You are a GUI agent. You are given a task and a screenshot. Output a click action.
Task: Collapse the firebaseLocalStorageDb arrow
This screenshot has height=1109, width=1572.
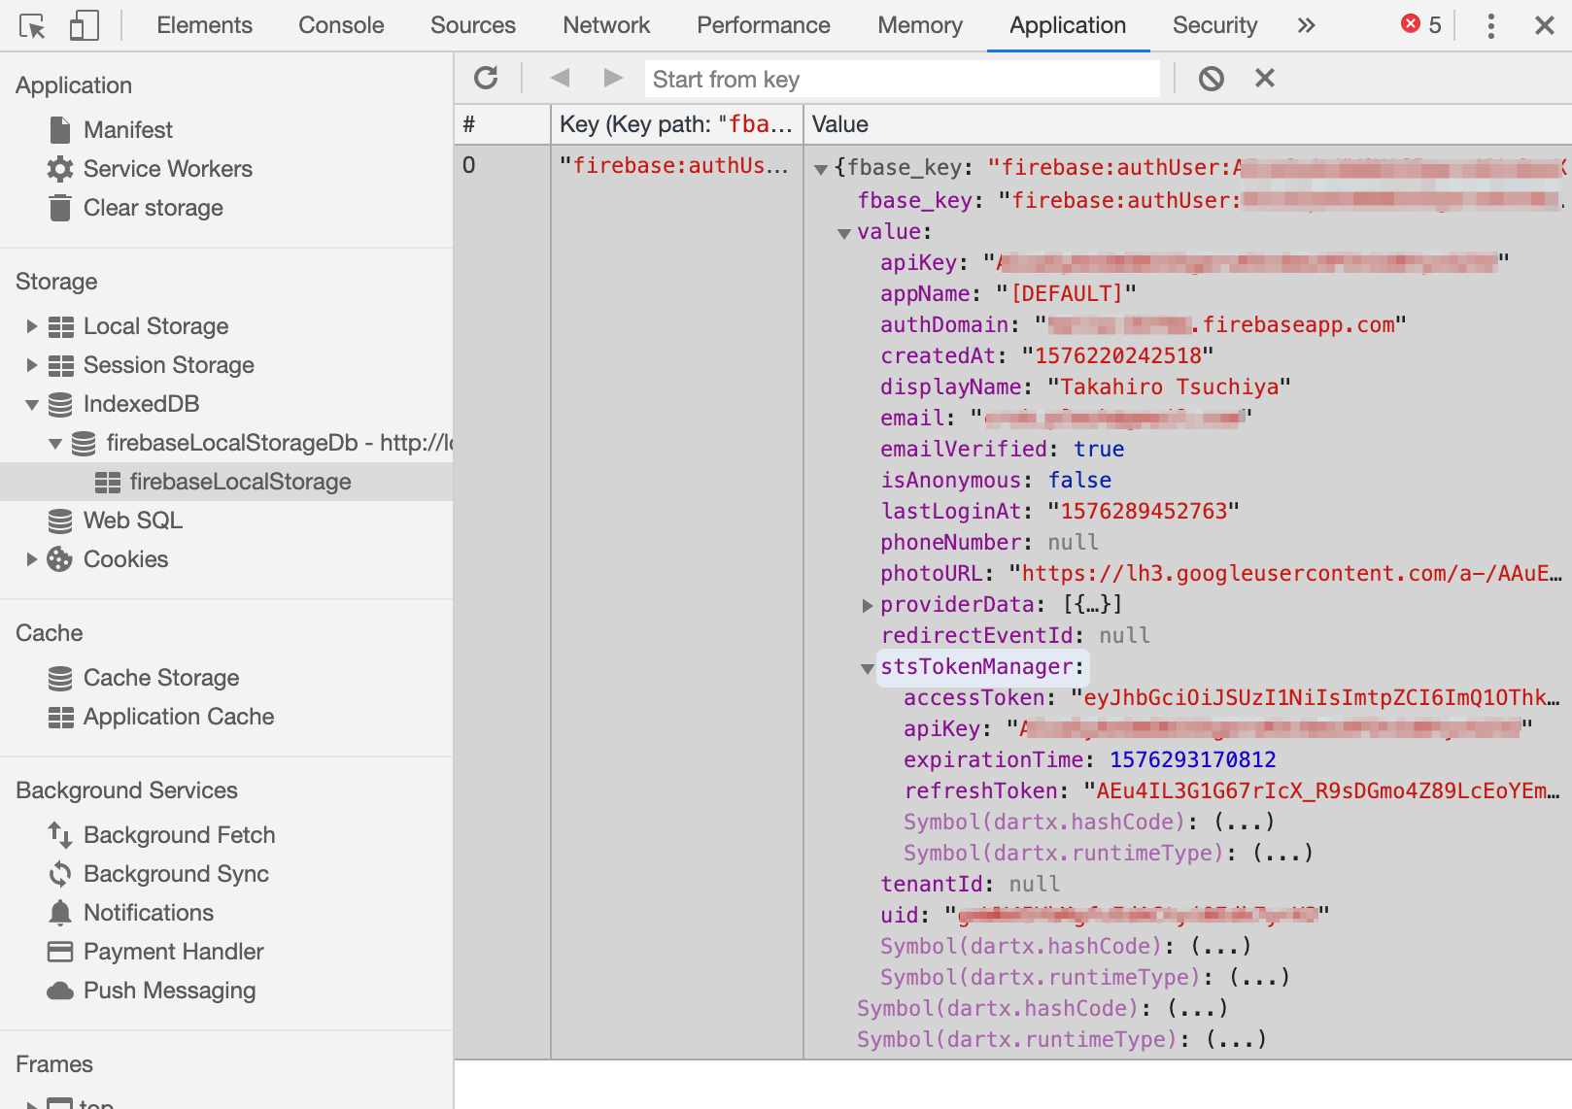click(x=55, y=443)
